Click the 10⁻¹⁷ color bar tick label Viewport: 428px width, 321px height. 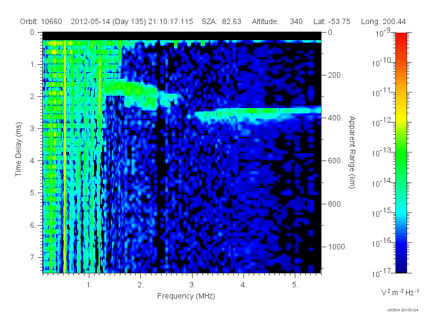pos(381,273)
